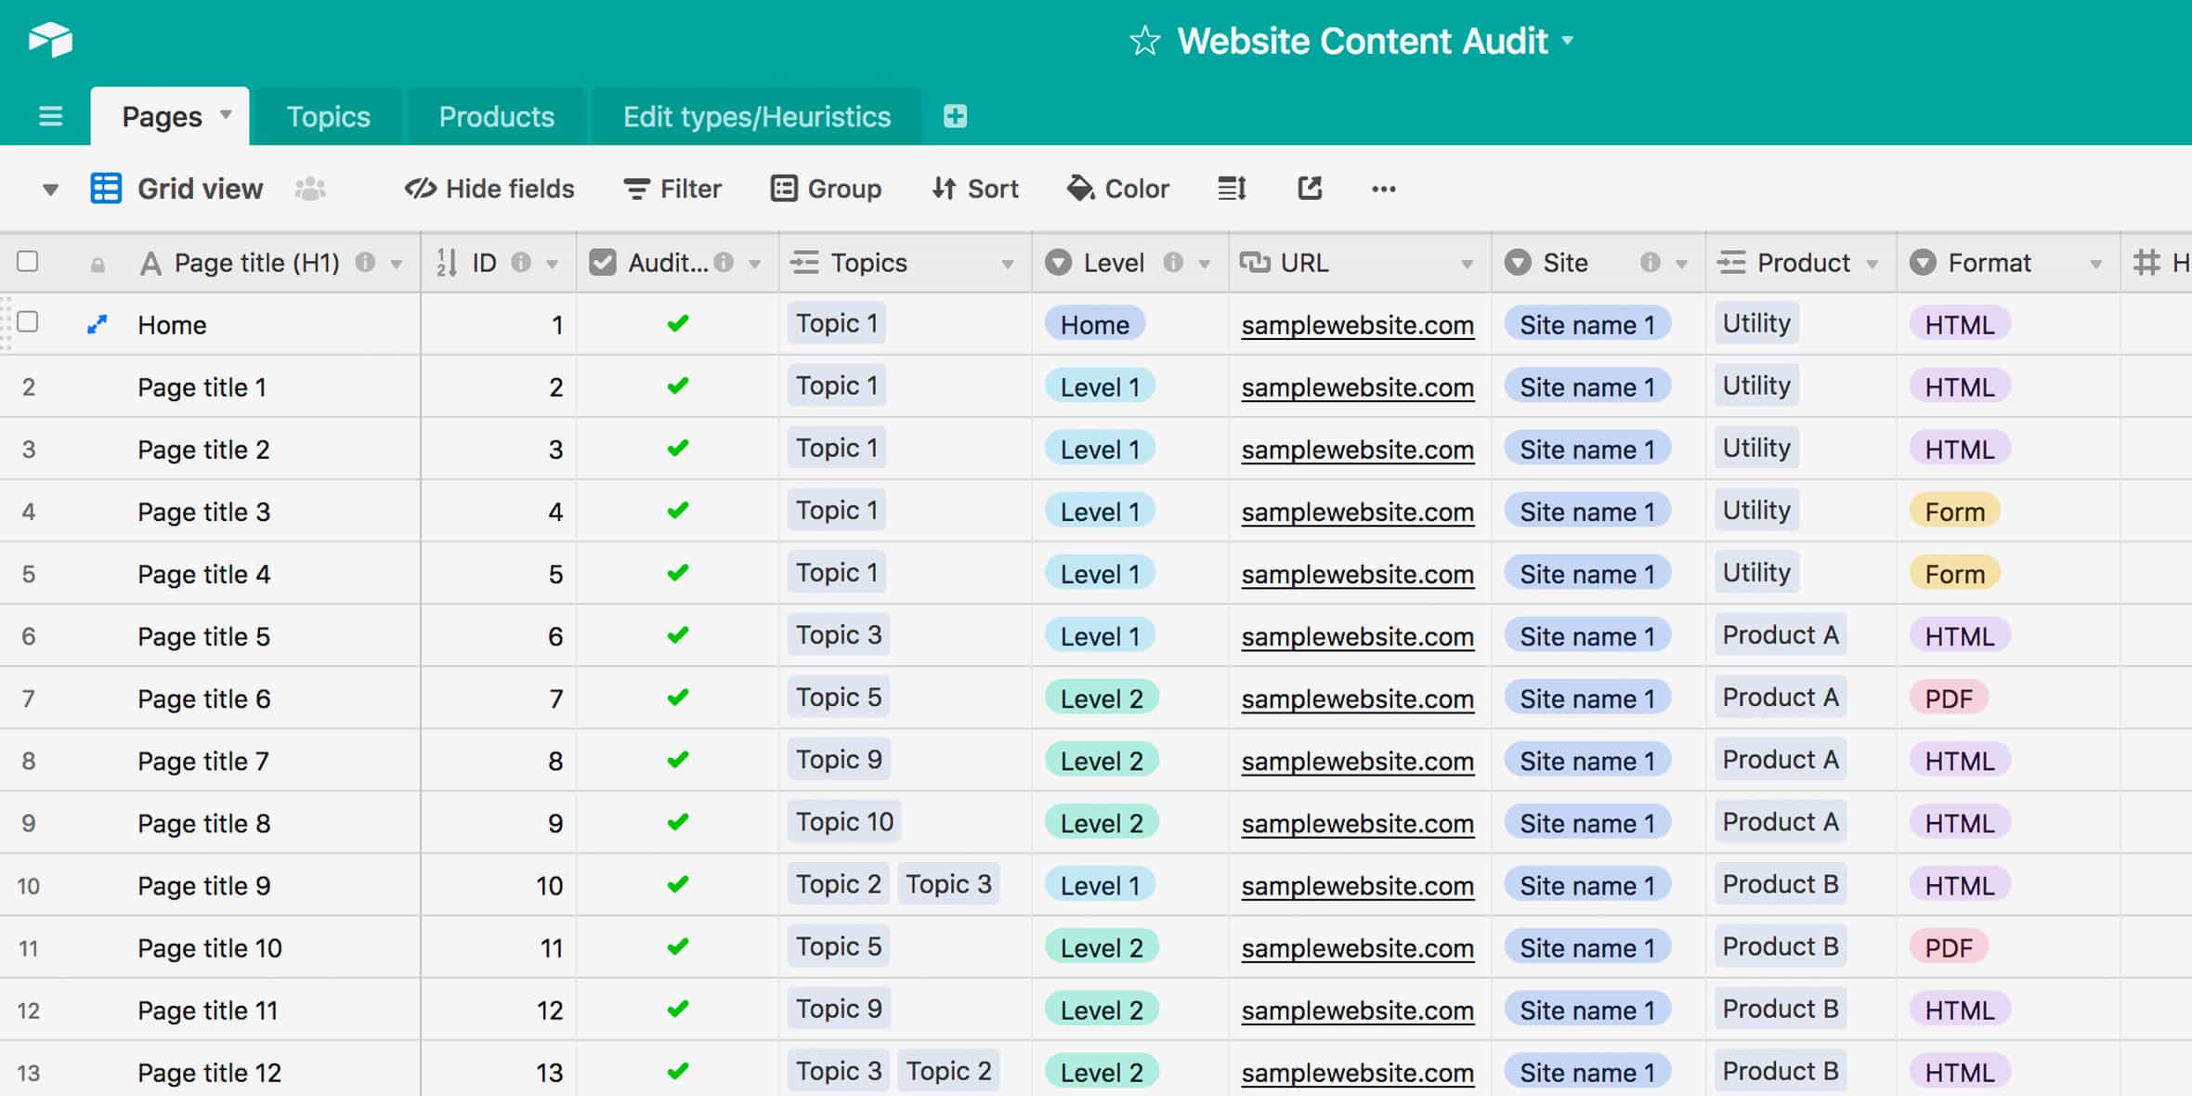
Task: Click the Grid view icon
Action: click(x=106, y=189)
